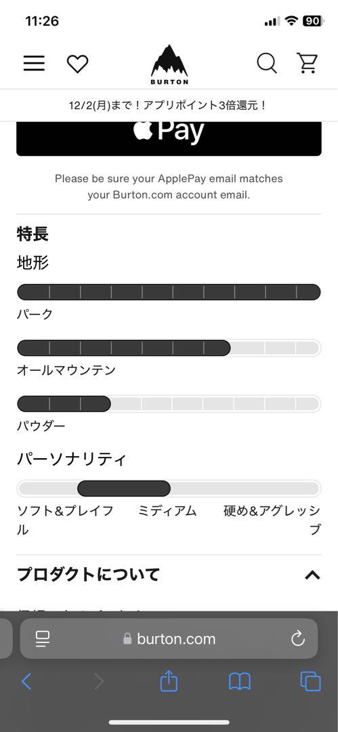Reload the page with refresh icon
Screen dimensions: 338x732
[x=298, y=638]
